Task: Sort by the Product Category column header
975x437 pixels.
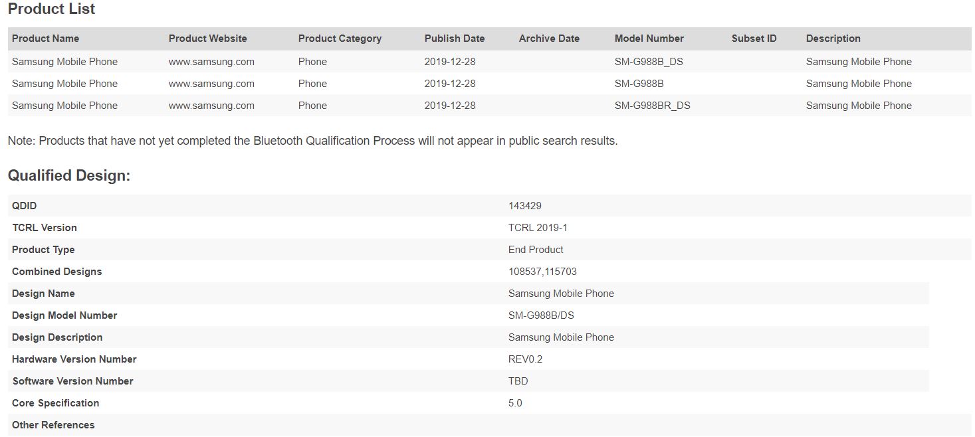Action: click(x=340, y=39)
